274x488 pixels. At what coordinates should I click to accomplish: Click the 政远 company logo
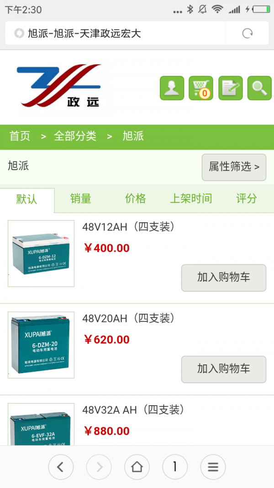59,86
